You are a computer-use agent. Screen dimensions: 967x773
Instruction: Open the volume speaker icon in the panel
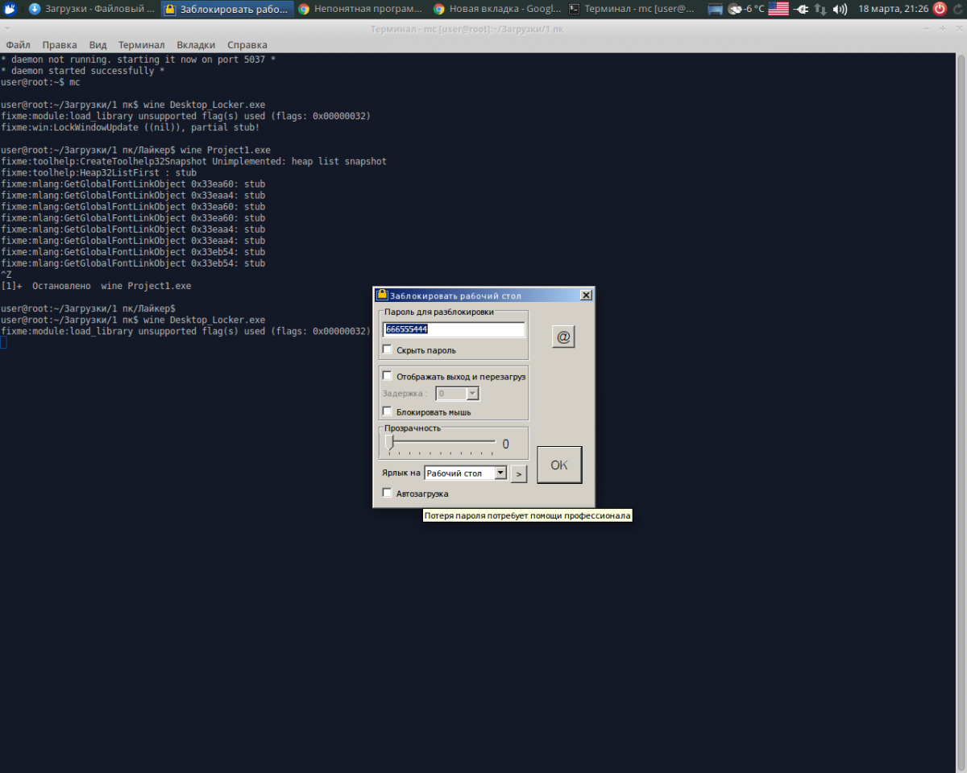pyautogui.click(x=839, y=9)
